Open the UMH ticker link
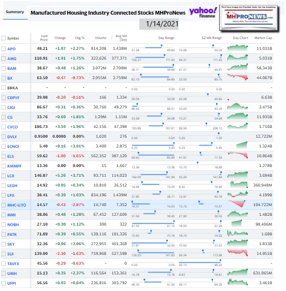This screenshot has height=291, width=286. tap(12, 273)
